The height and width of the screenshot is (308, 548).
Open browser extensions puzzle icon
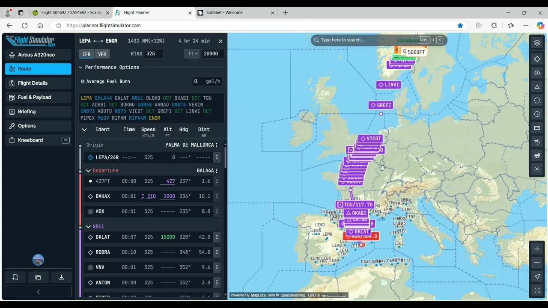tap(494, 26)
